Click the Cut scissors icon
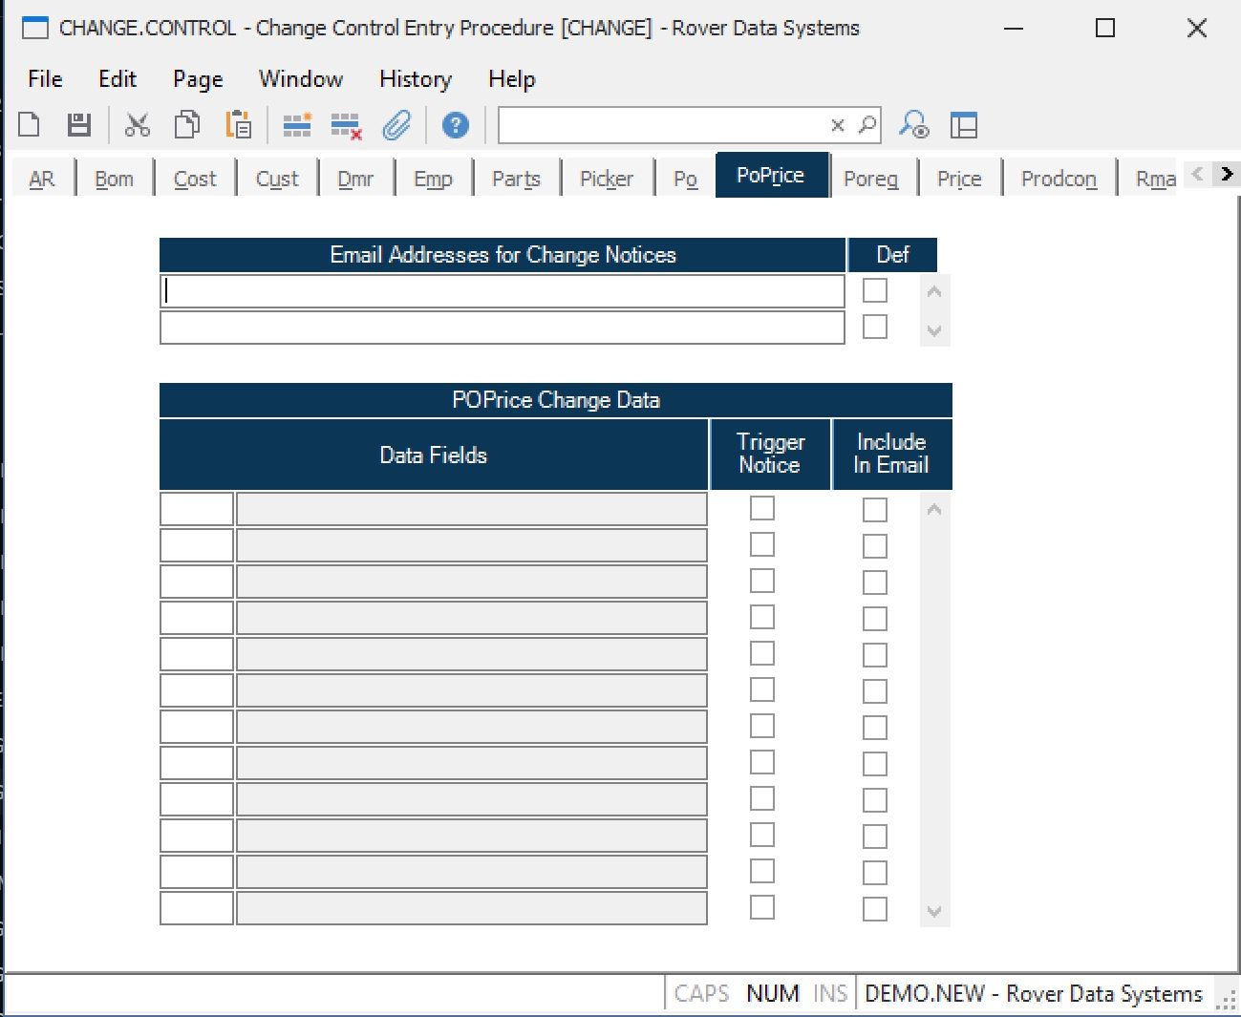The image size is (1241, 1017). click(x=138, y=125)
